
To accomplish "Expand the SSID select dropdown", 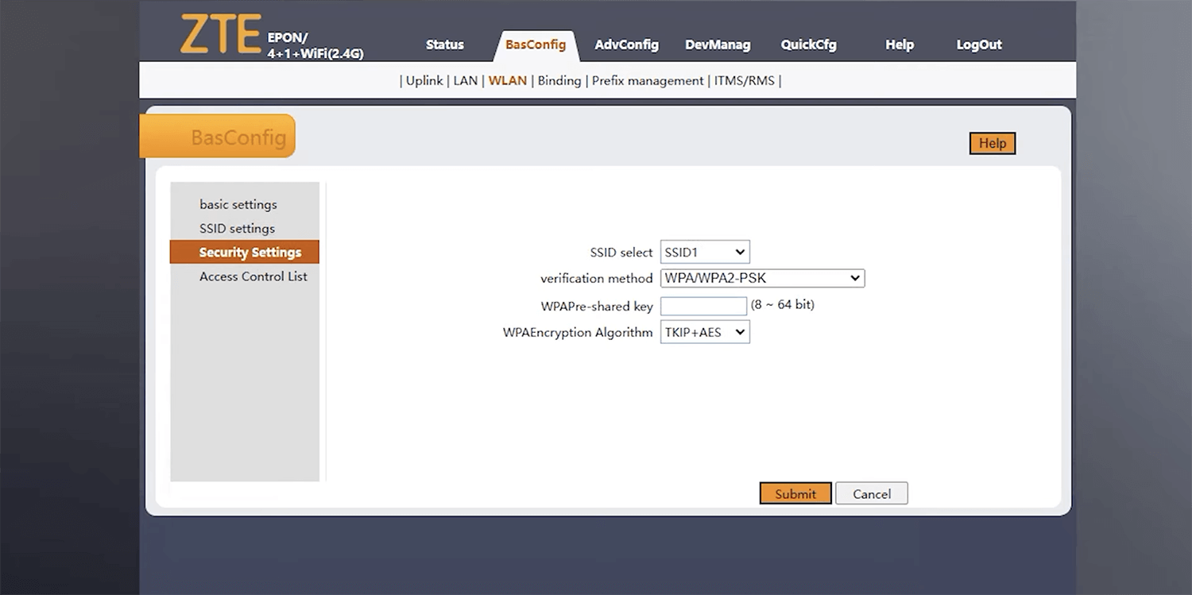I will click(705, 253).
